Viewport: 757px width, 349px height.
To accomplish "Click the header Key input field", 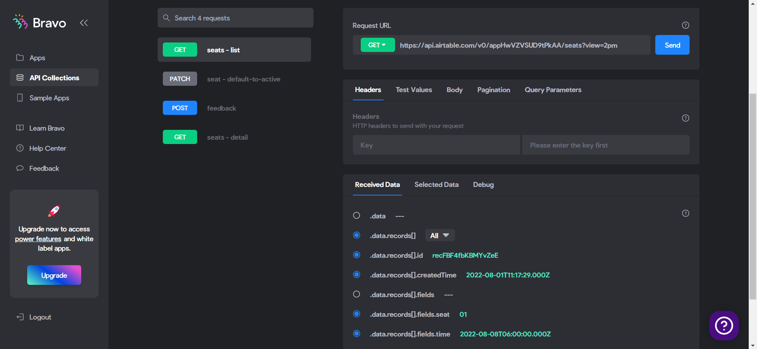I will coord(436,145).
